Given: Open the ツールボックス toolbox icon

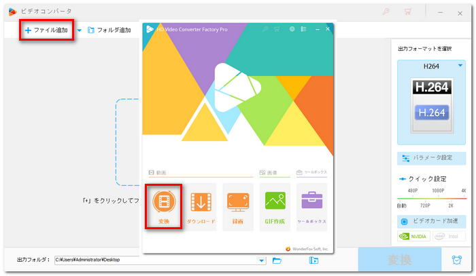Looking at the screenshot, I should [312, 207].
